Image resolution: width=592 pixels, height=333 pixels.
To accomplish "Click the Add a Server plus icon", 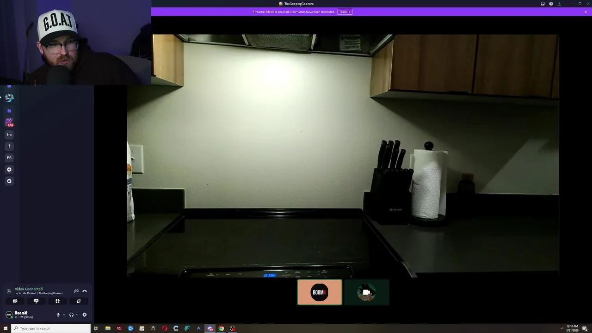I will tap(9, 169).
